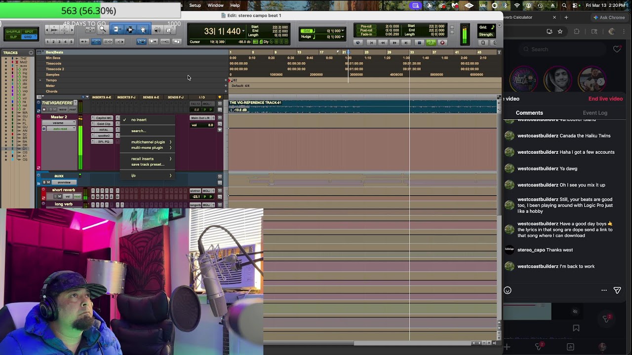632x355 pixels.
Task: Recall zoom preset 5
Action: point(71,41)
